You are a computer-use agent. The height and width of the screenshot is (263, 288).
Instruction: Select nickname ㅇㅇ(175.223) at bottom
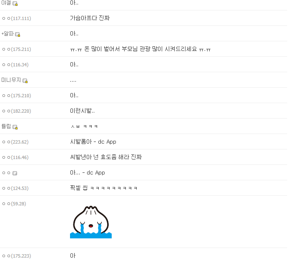17,256
